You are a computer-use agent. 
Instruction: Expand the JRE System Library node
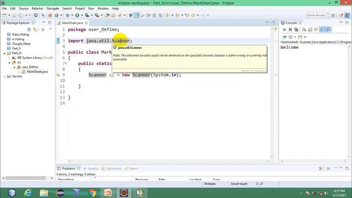tap(9, 58)
